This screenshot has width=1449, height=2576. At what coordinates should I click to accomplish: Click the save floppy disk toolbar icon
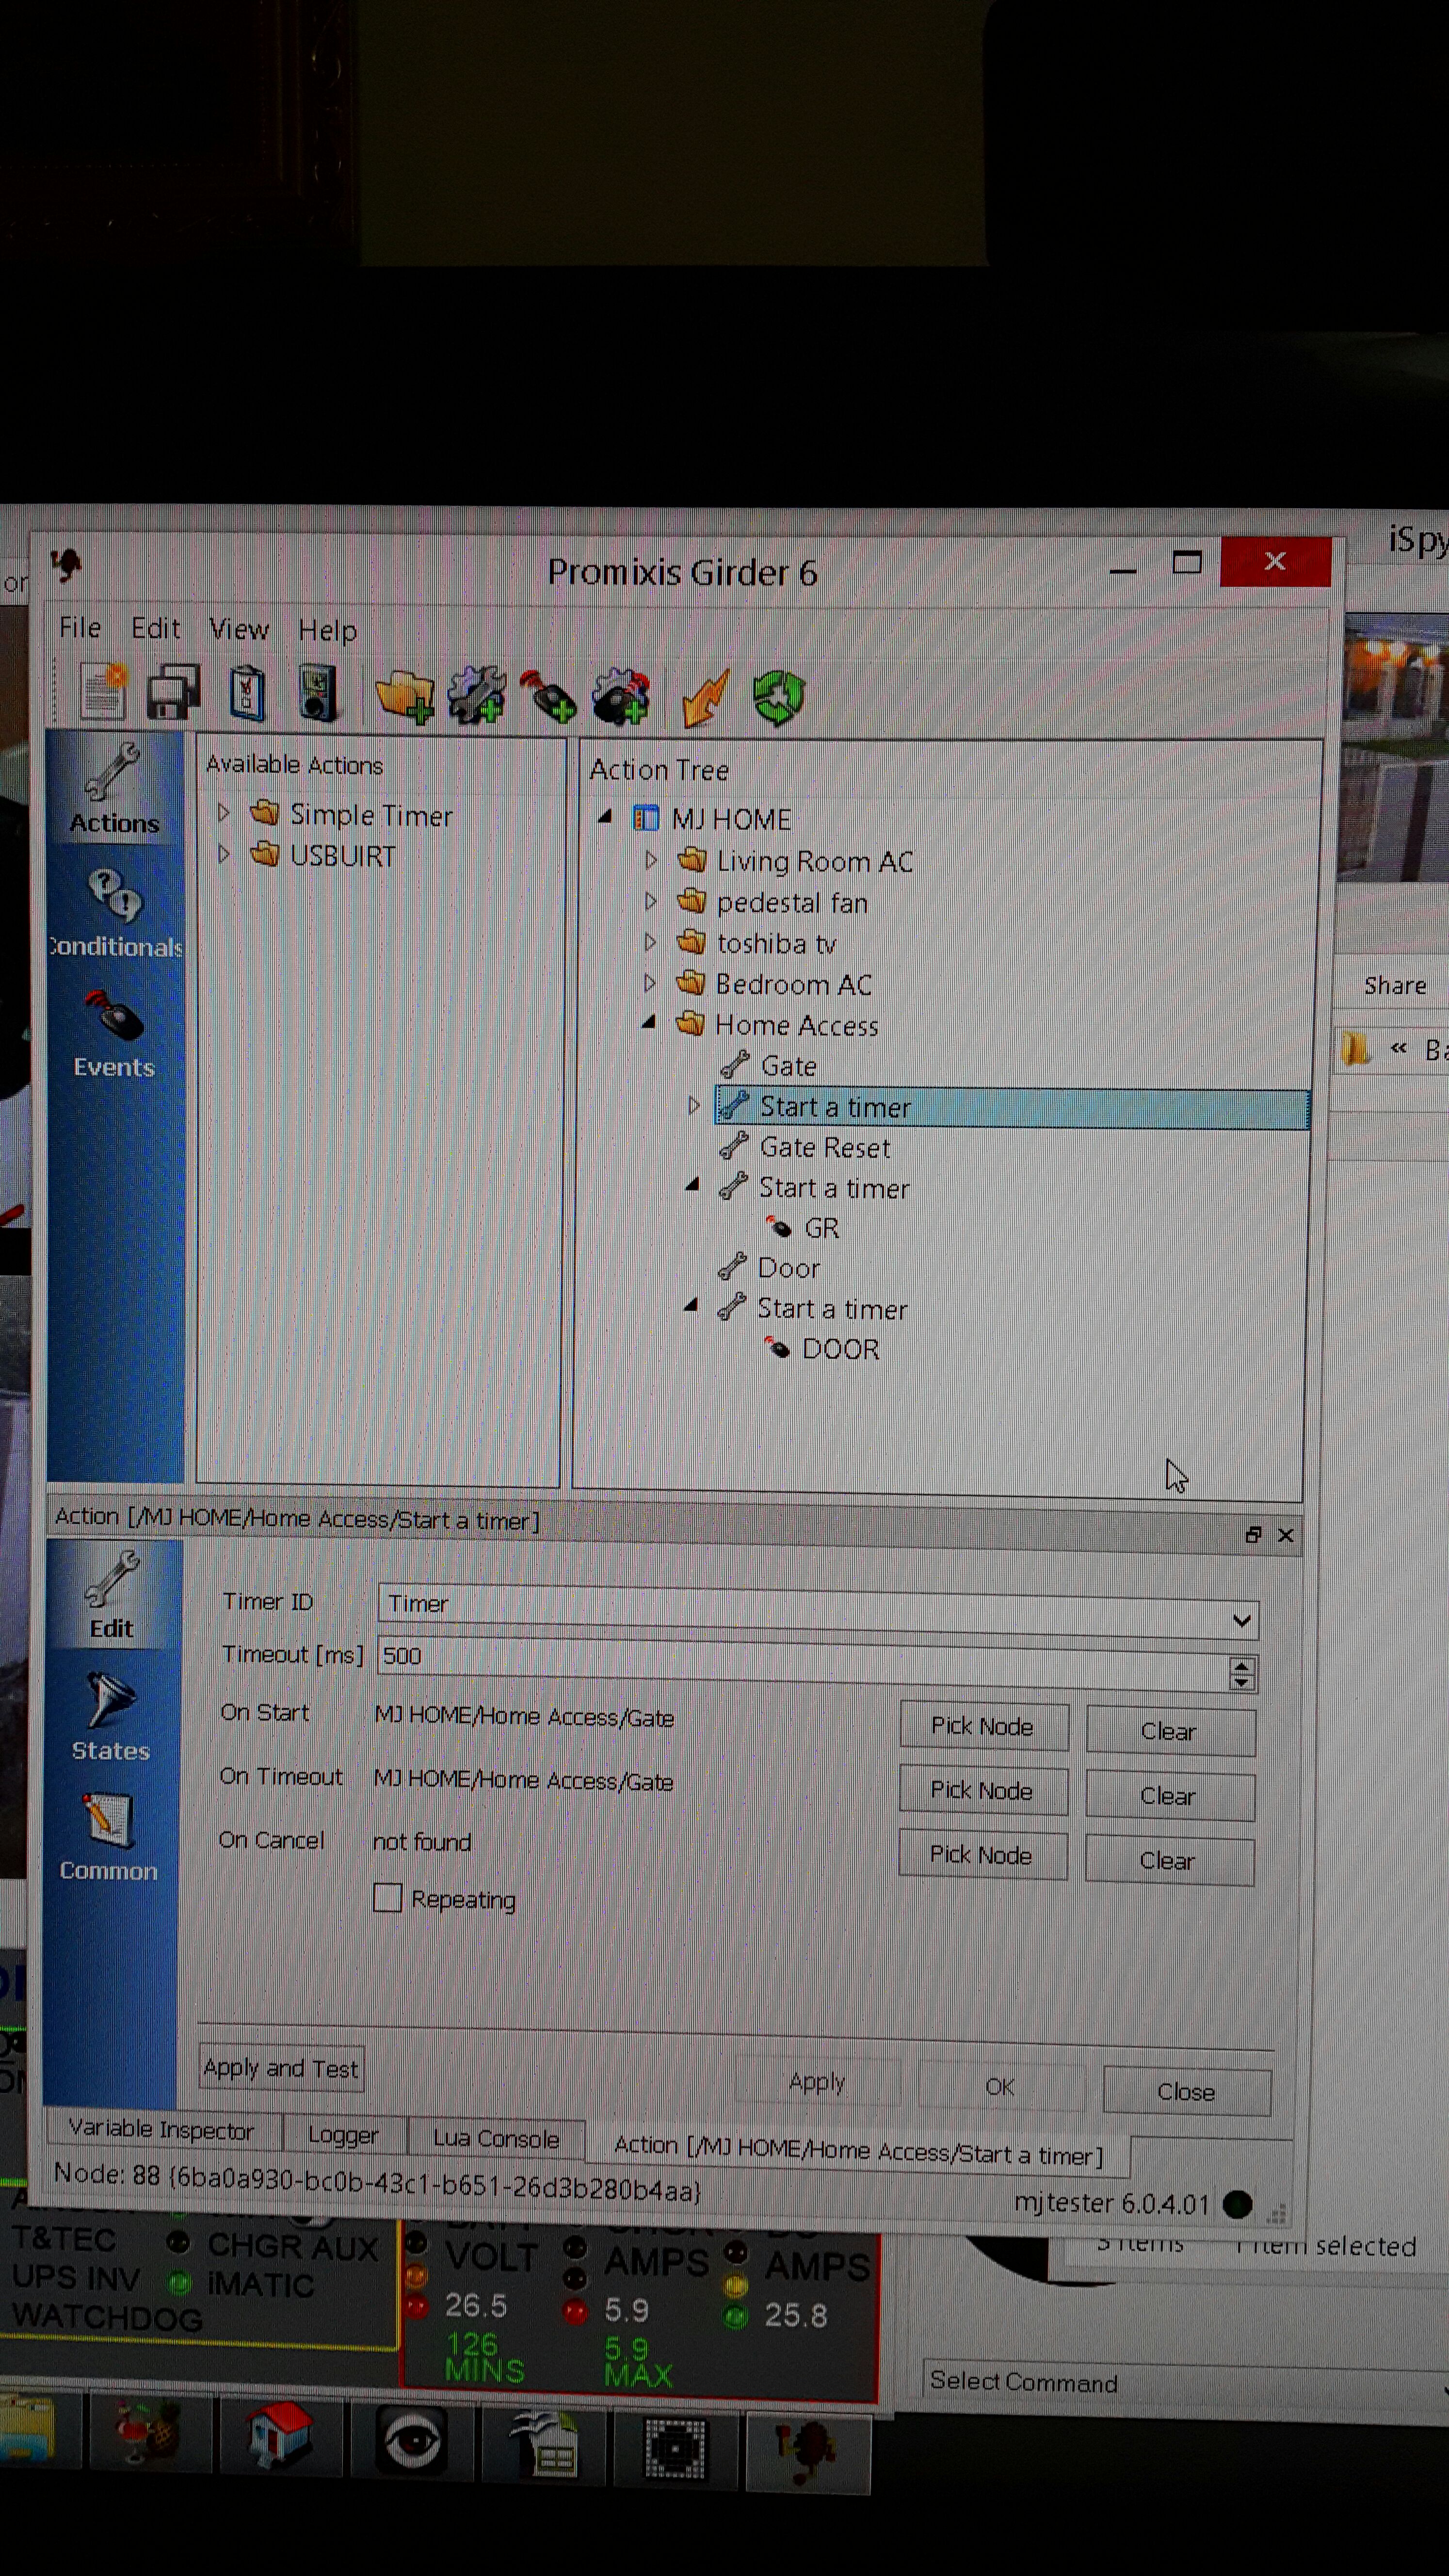[x=174, y=692]
